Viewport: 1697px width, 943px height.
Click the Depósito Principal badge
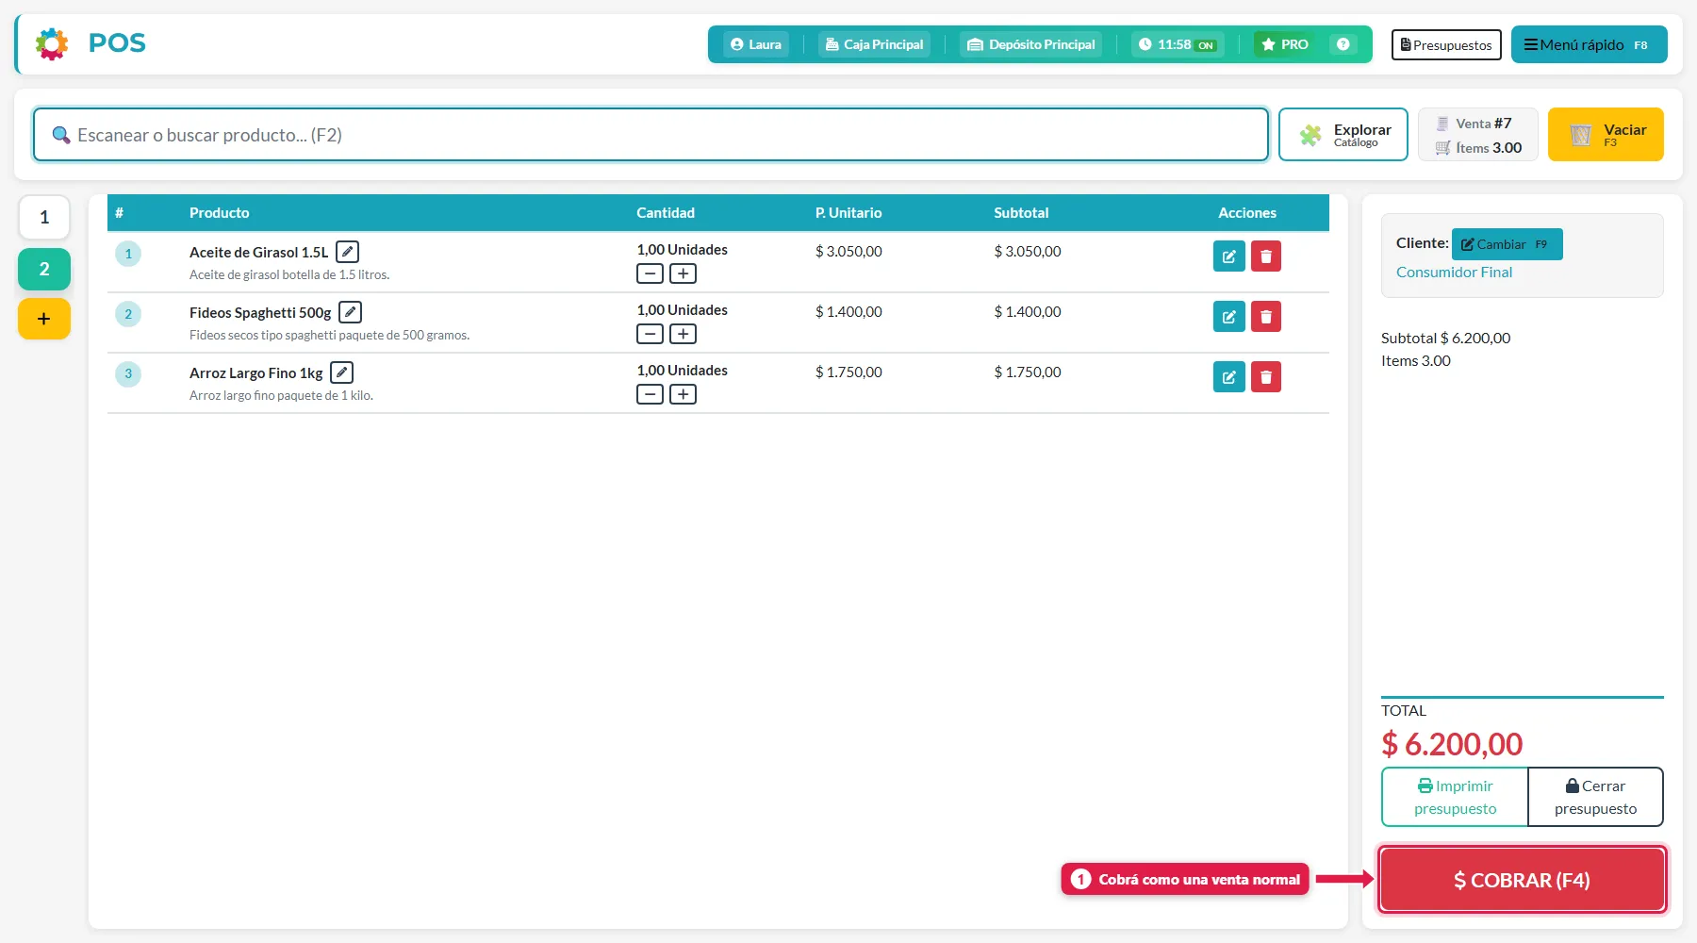click(1031, 44)
